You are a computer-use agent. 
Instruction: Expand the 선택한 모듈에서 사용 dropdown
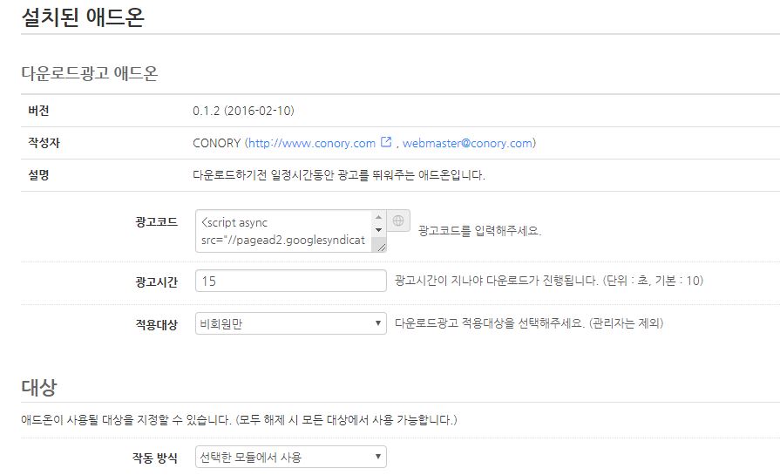pyautogui.click(x=291, y=457)
